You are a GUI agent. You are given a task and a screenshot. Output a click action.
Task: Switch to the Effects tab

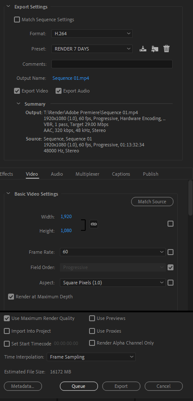[x=6, y=174]
